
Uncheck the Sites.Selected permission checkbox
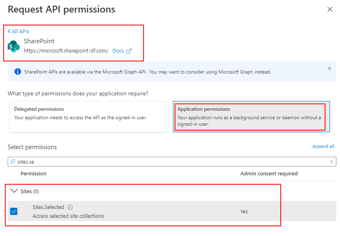tap(14, 211)
